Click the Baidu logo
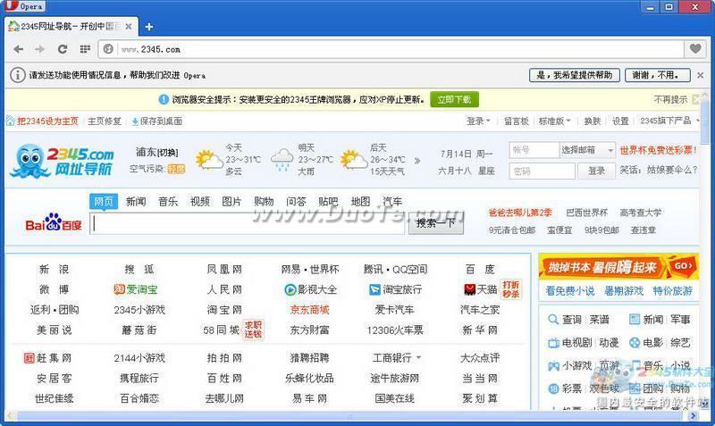 point(54,222)
